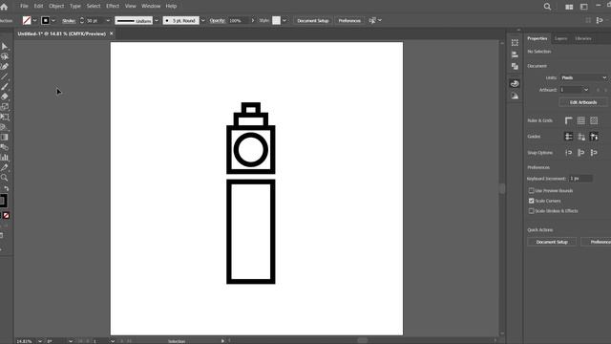Click the Edit Artboards button
611x344 pixels.
coord(583,102)
